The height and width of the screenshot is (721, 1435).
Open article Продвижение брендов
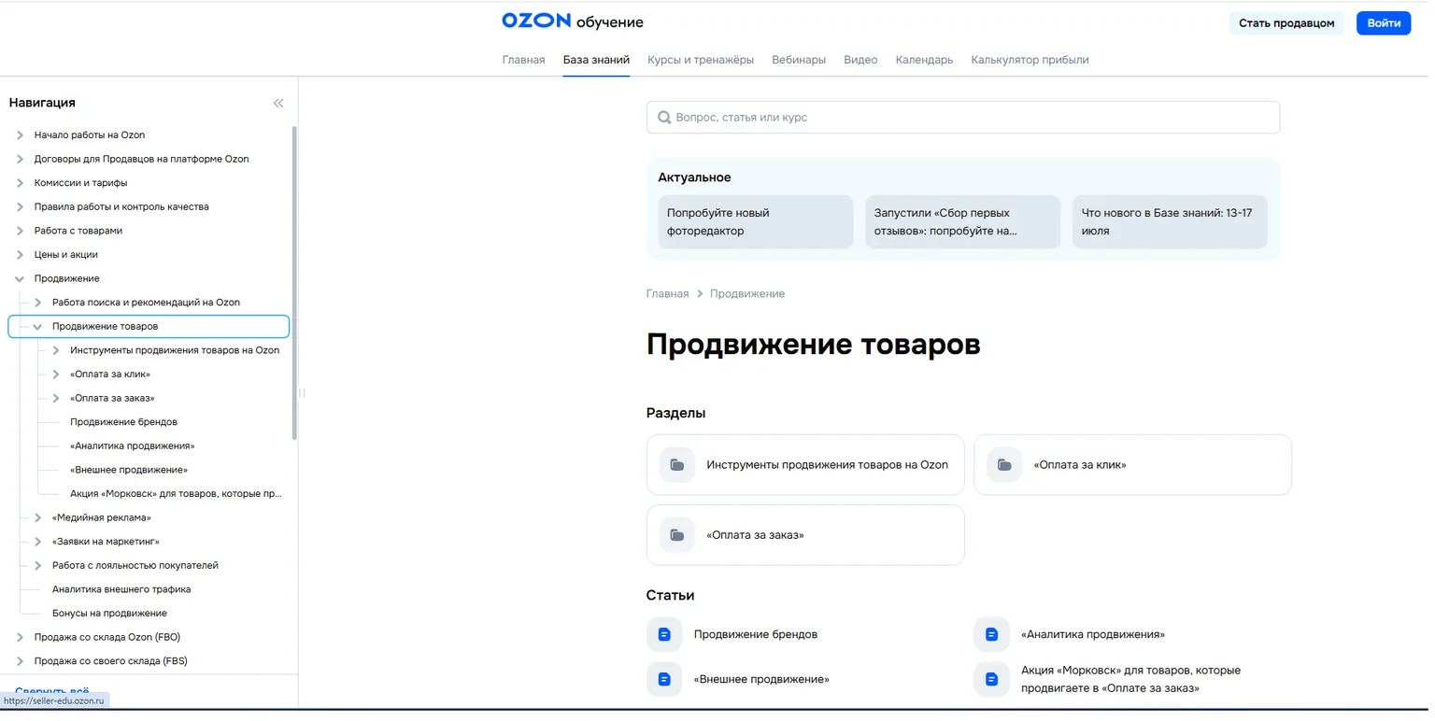point(756,634)
